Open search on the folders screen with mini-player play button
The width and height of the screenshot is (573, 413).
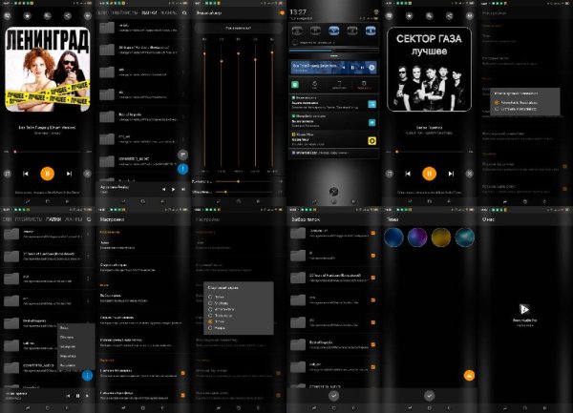(184, 12)
